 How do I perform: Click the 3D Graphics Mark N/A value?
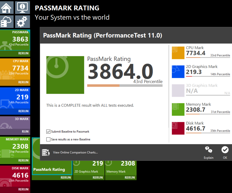pyautogui.click(x=192, y=91)
